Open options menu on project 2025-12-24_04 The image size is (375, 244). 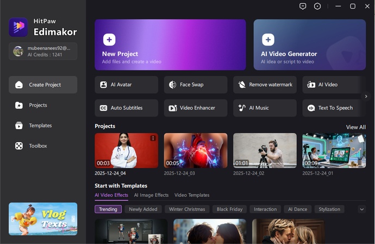(x=153, y=138)
